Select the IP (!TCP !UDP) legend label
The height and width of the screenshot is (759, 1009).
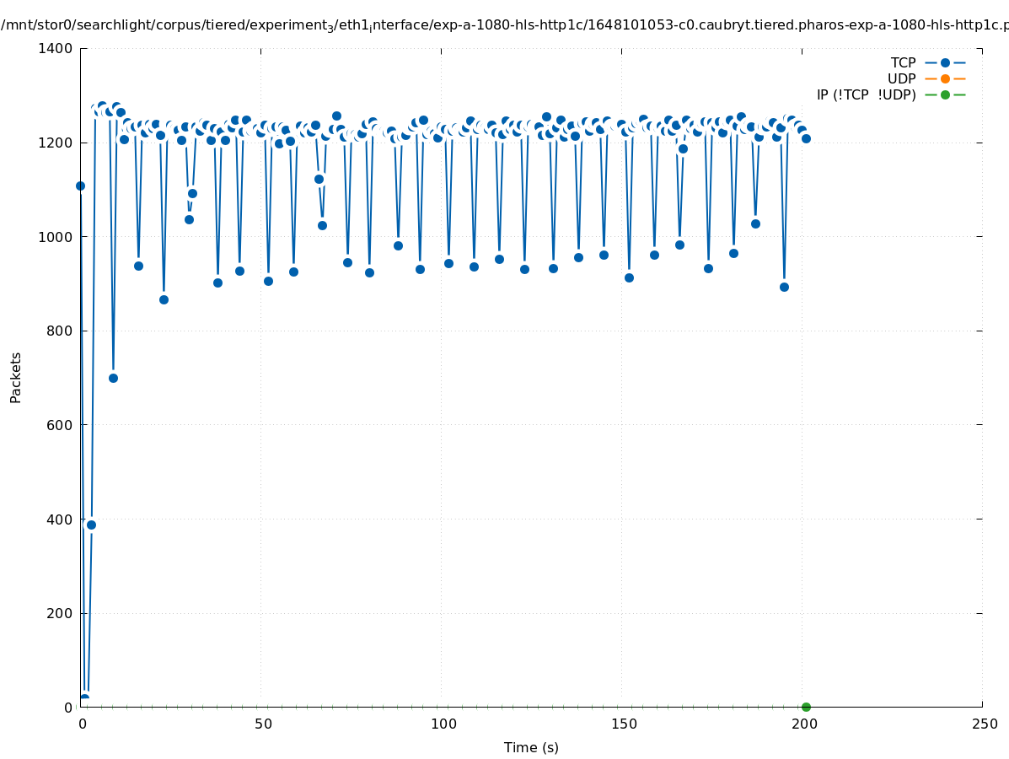pos(866,94)
